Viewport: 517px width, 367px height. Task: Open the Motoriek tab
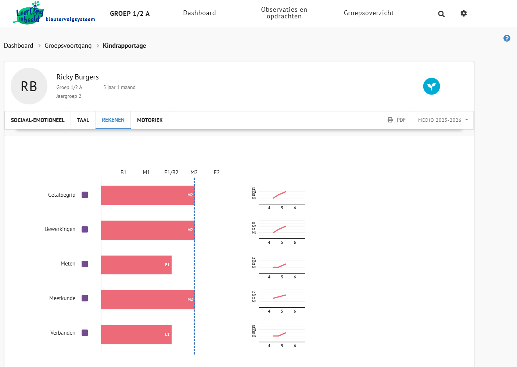point(150,120)
